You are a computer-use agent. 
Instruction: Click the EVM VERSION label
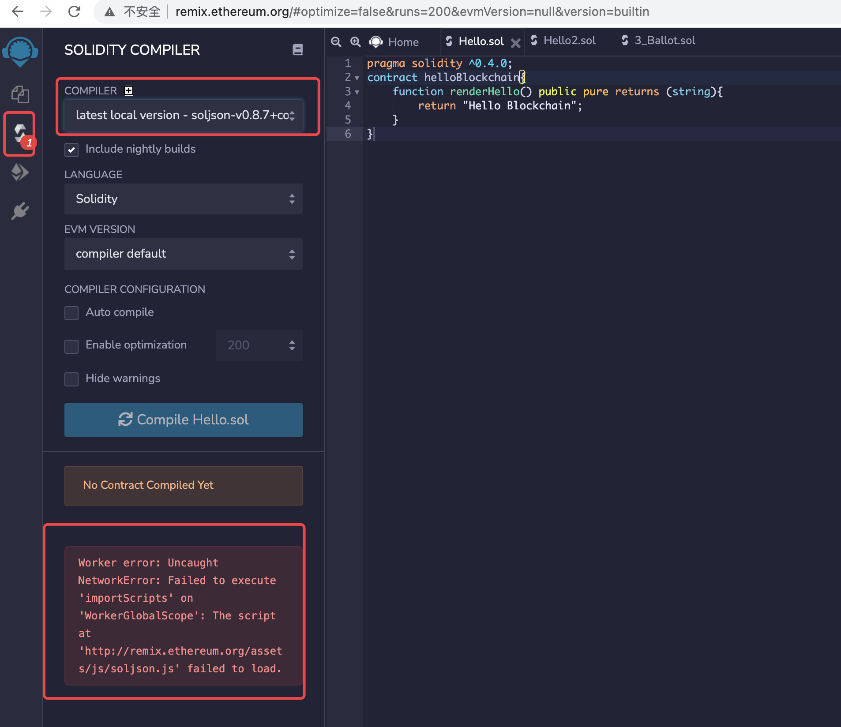point(100,229)
